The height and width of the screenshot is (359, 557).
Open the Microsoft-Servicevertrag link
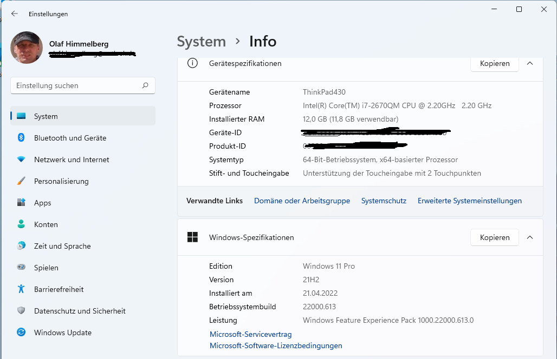[250, 334]
